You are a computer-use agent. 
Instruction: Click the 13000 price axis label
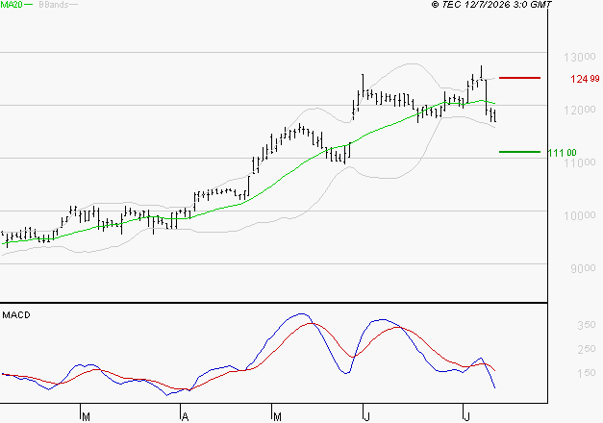click(x=580, y=58)
